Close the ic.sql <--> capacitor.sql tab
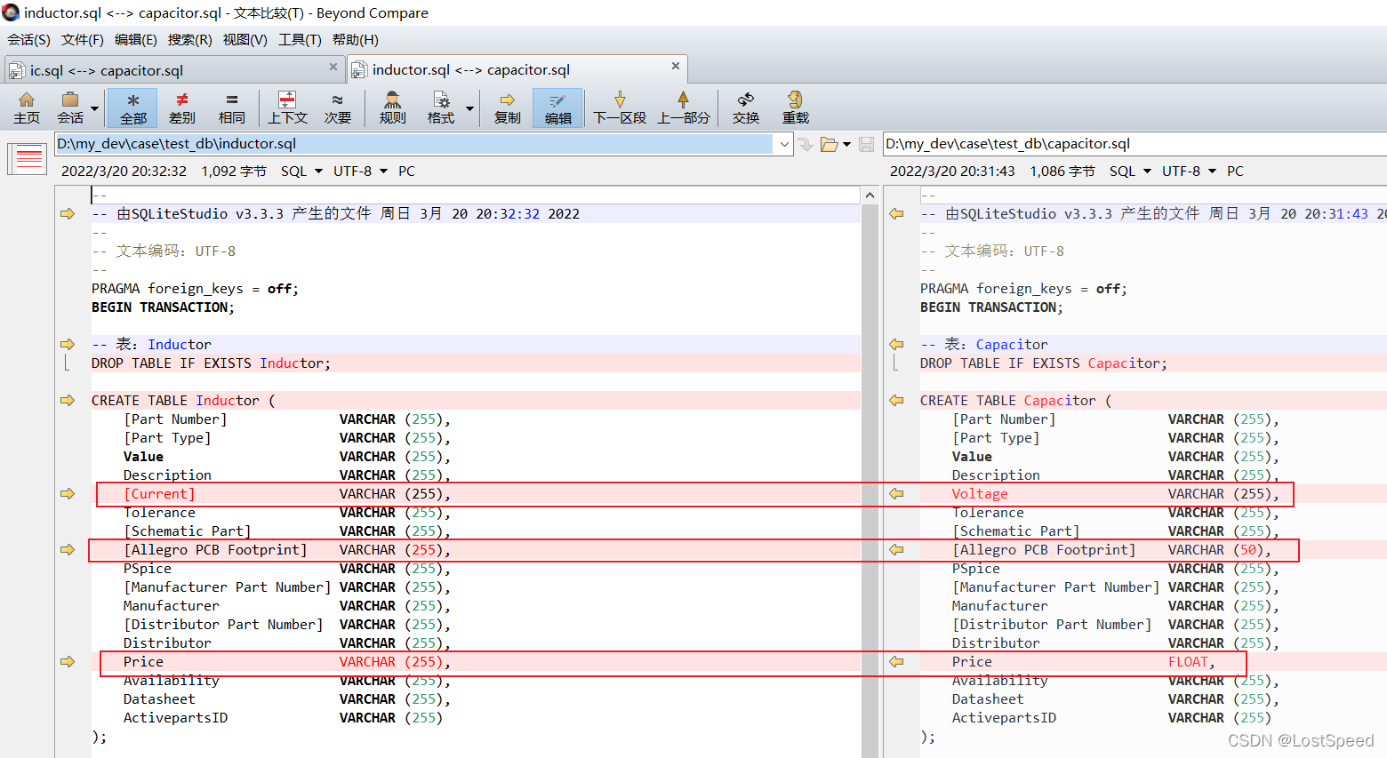This screenshot has height=758, width=1387. coord(333,67)
